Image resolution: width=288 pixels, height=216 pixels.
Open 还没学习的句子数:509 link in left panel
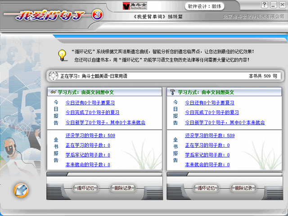[x=90, y=135]
